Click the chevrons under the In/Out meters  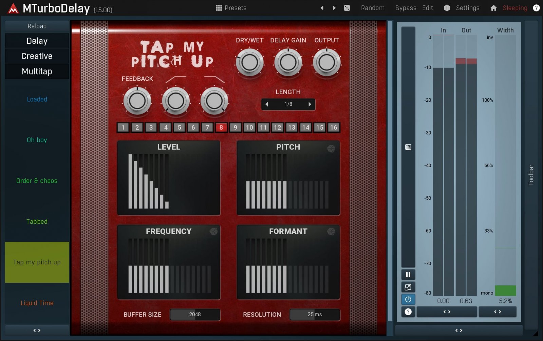coord(446,312)
